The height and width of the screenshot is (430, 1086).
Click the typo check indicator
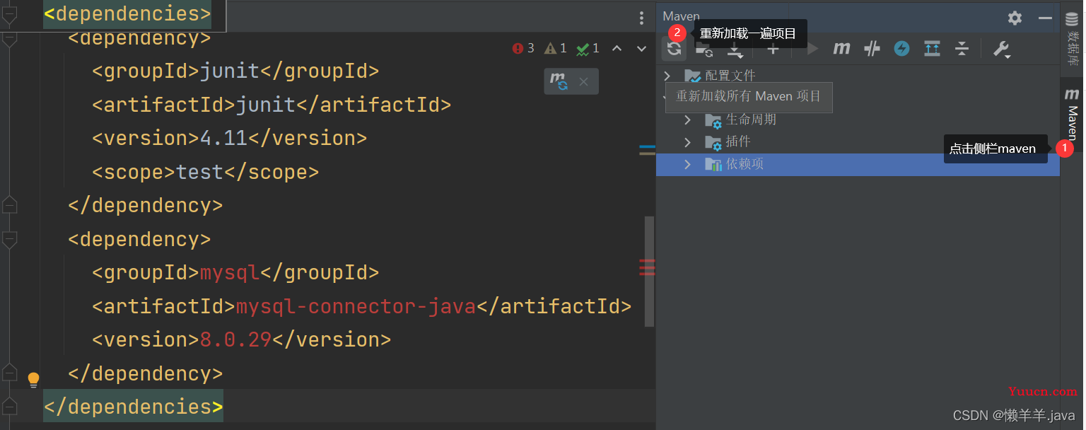pyautogui.click(x=588, y=48)
